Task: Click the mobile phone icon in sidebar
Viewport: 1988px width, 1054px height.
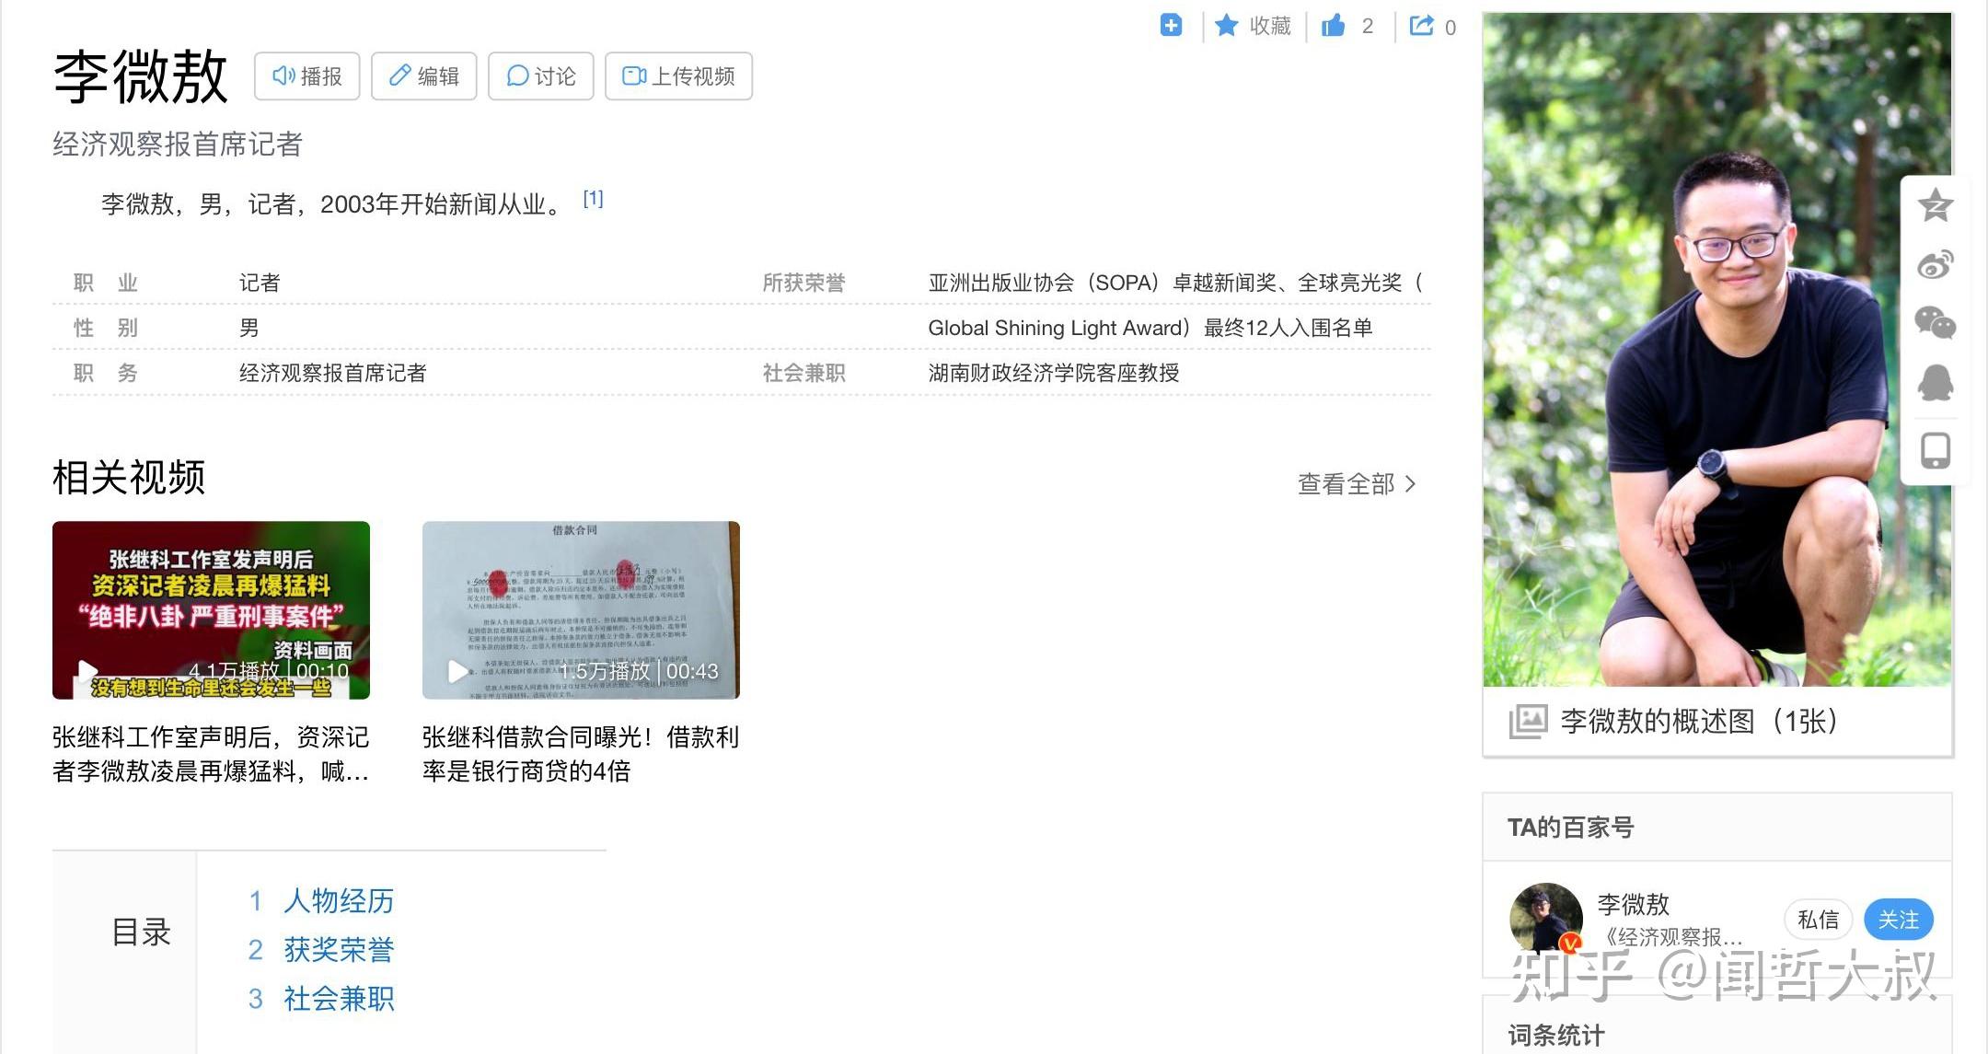Action: click(1936, 451)
